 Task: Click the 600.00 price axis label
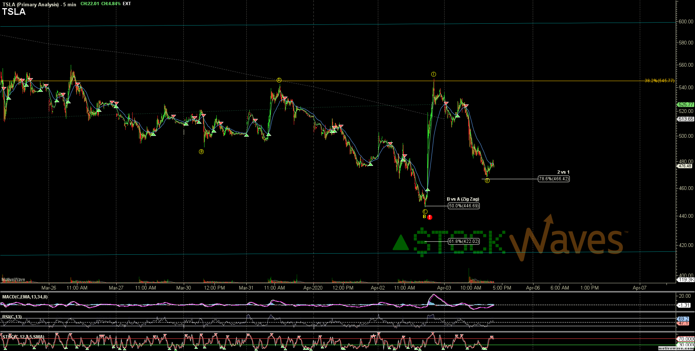686,22
